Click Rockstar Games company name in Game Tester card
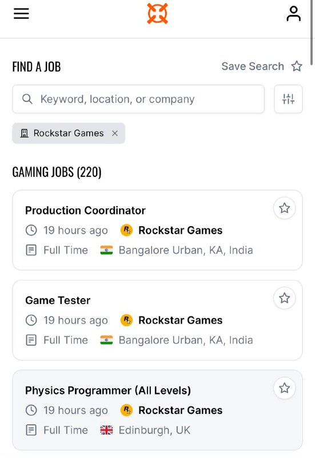The image size is (315, 458). click(180, 320)
